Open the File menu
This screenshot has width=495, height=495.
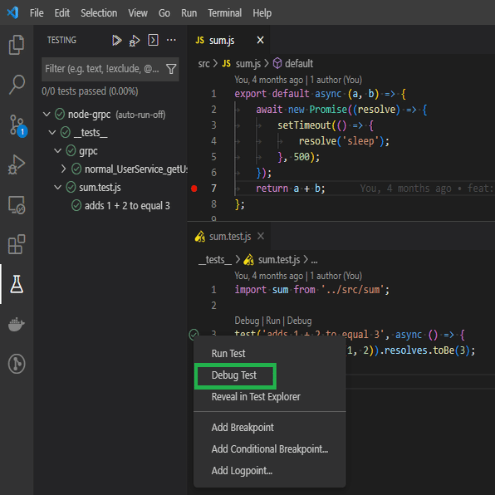click(x=37, y=13)
